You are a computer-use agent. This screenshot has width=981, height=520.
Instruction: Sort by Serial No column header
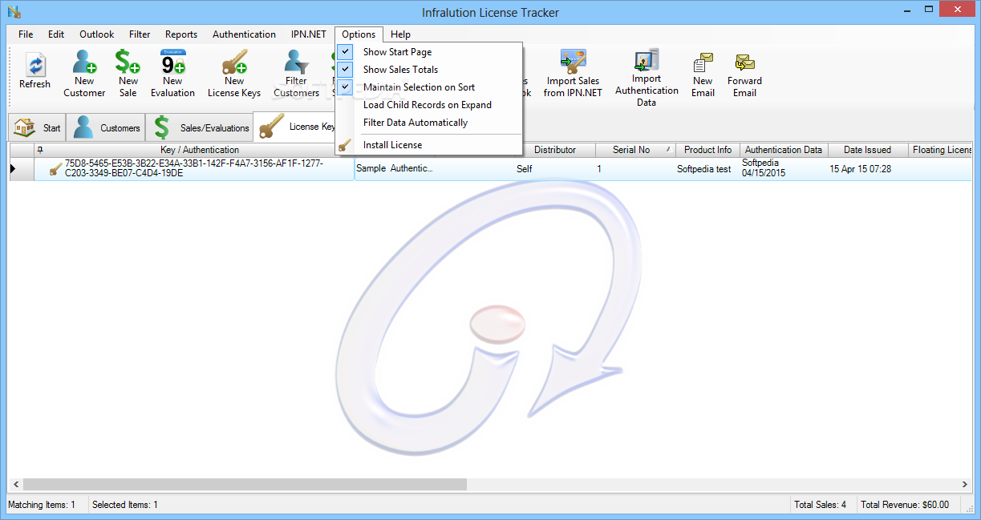coord(635,150)
